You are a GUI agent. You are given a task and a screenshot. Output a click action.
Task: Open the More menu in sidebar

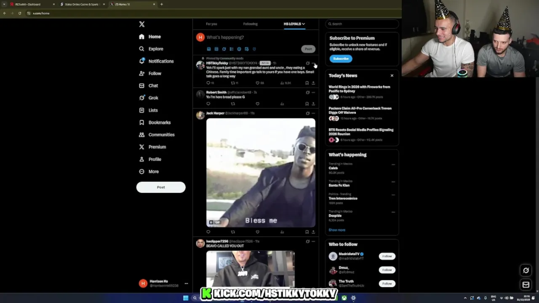(x=149, y=171)
